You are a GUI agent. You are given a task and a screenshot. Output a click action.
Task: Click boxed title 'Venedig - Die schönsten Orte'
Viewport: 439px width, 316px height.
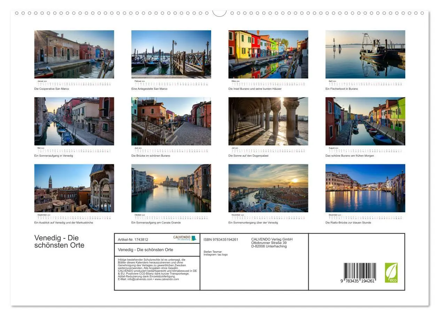tap(146, 250)
